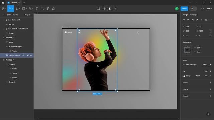Screen dimensions: 214x120
Task: Align top icon in Design panel
Action: [x=197, y=20]
